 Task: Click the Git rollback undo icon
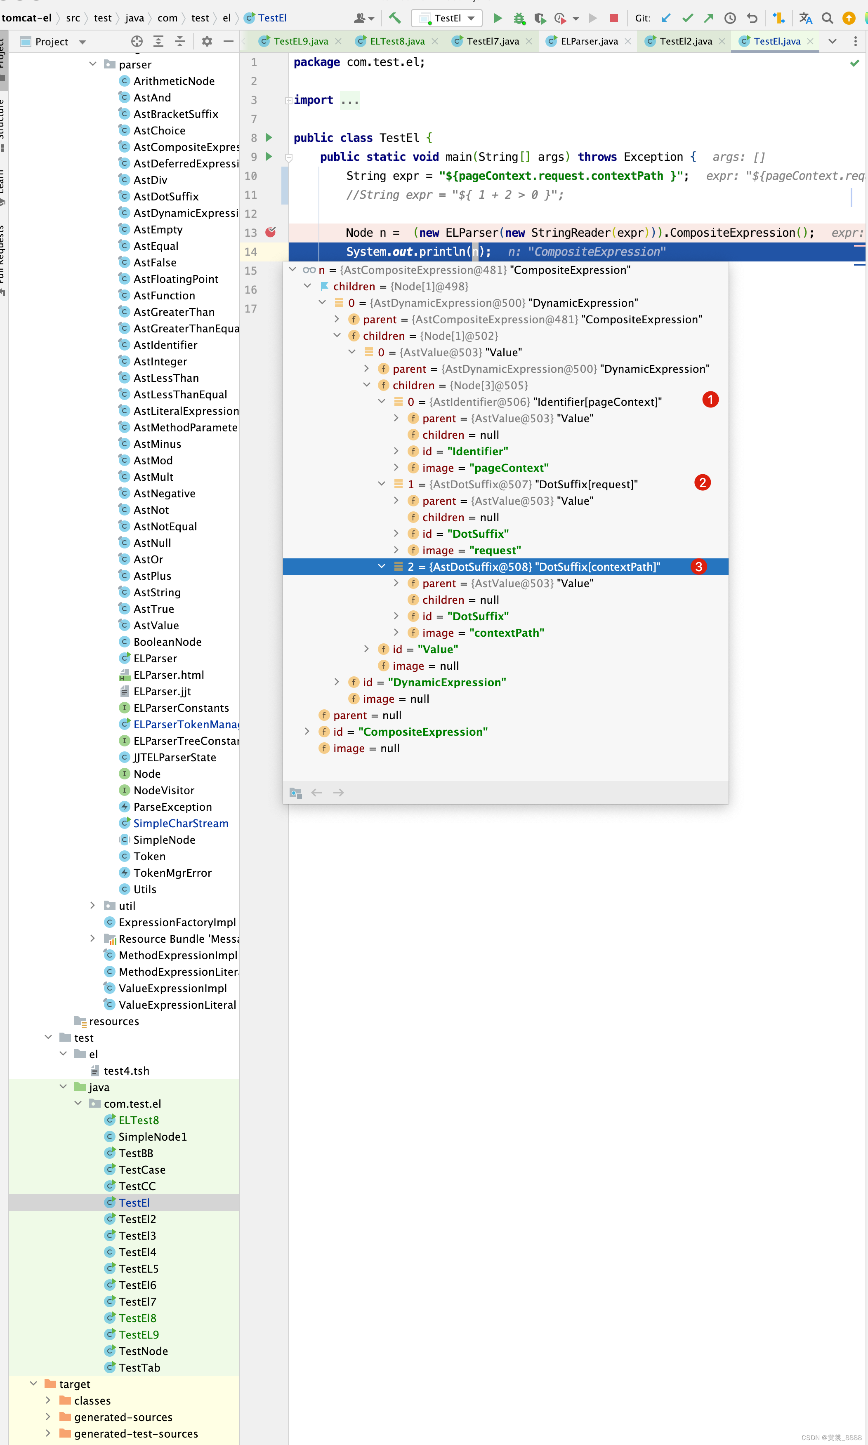coord(752,18)
